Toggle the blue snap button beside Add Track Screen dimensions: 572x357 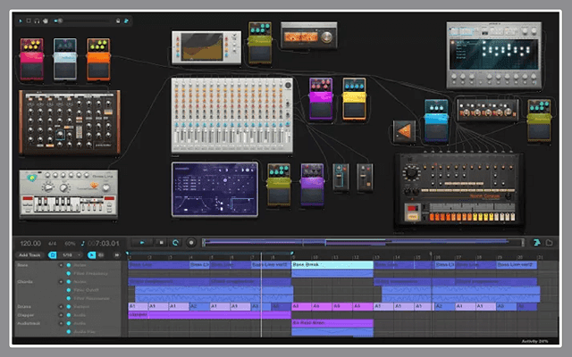53,255
